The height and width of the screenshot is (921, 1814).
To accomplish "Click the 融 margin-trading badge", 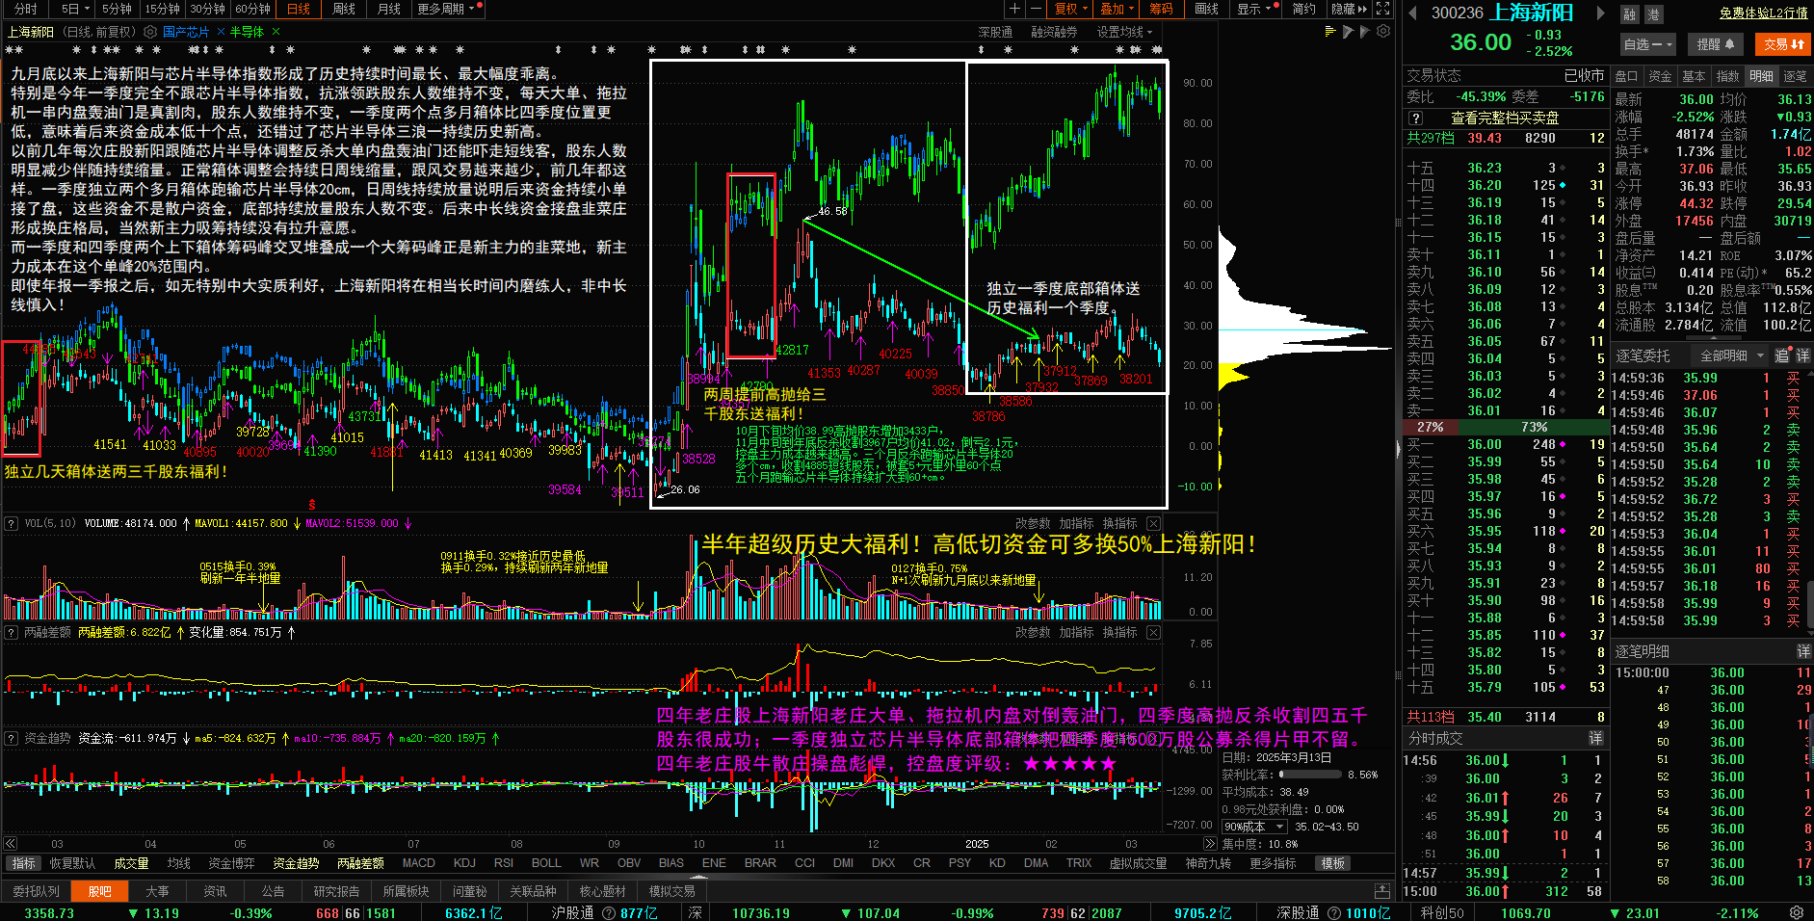I will click(x=1630, y=14).
